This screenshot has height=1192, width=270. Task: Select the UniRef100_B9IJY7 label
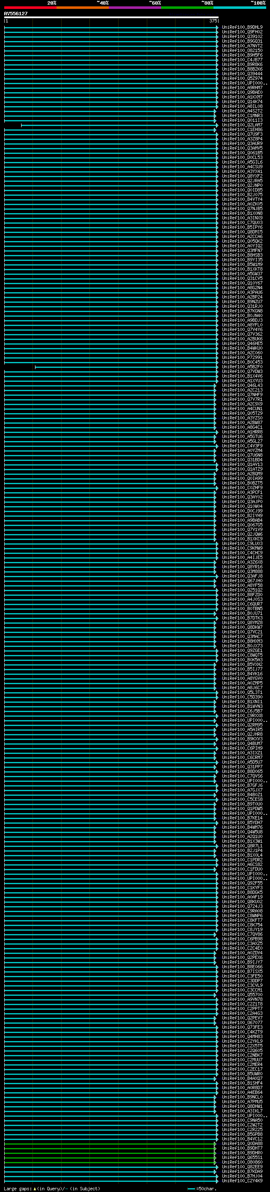tap(242, 962)
